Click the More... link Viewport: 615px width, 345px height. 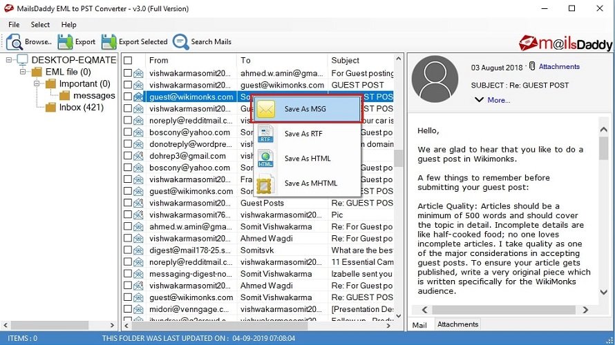pyautogui.click(x=498, y=100)
